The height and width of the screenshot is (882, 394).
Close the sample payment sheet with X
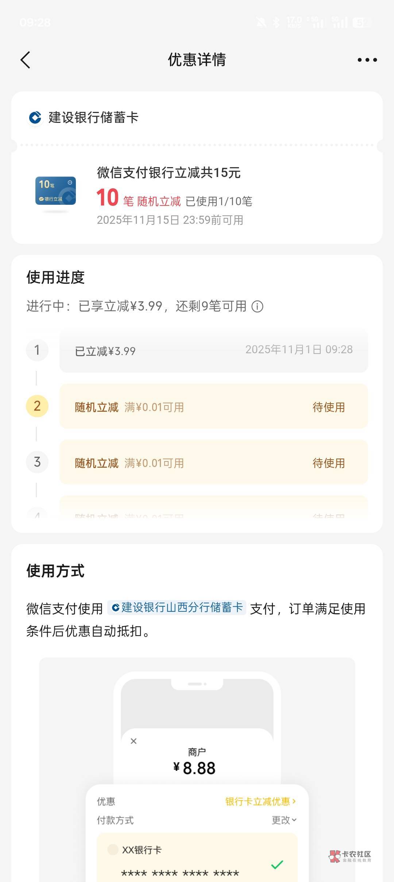pos(134,741)
